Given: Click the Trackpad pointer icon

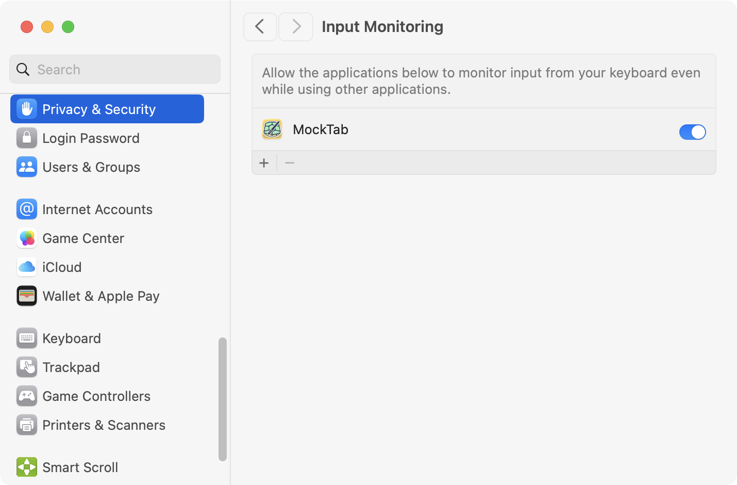Looking at the screenshot, I should point(27,367).
